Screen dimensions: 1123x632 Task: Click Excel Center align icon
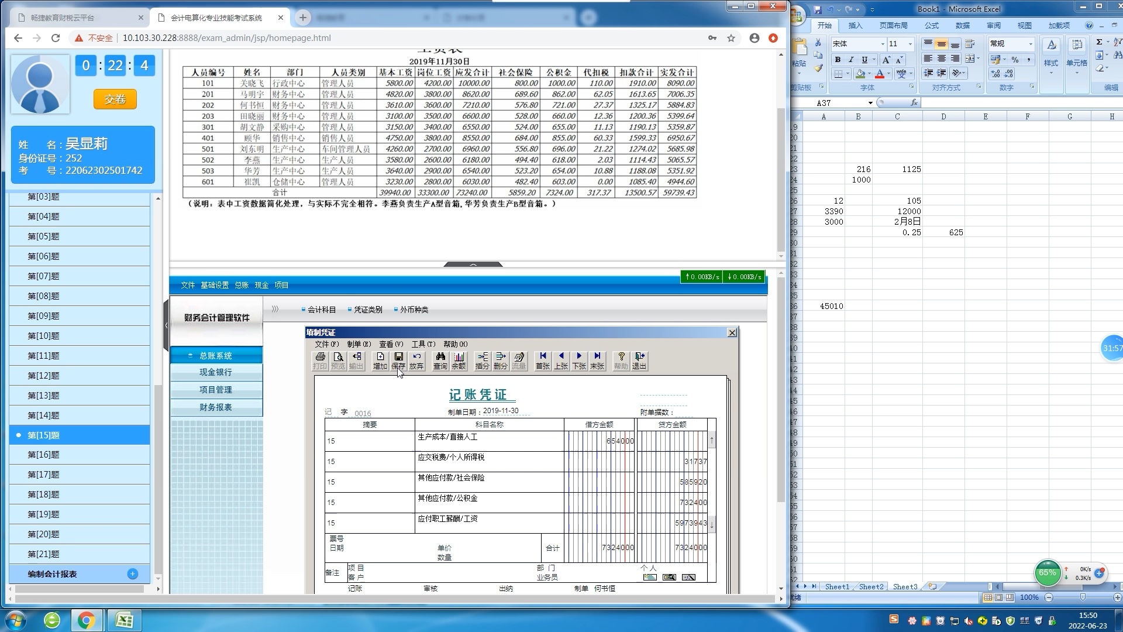(x=941, y=59)
